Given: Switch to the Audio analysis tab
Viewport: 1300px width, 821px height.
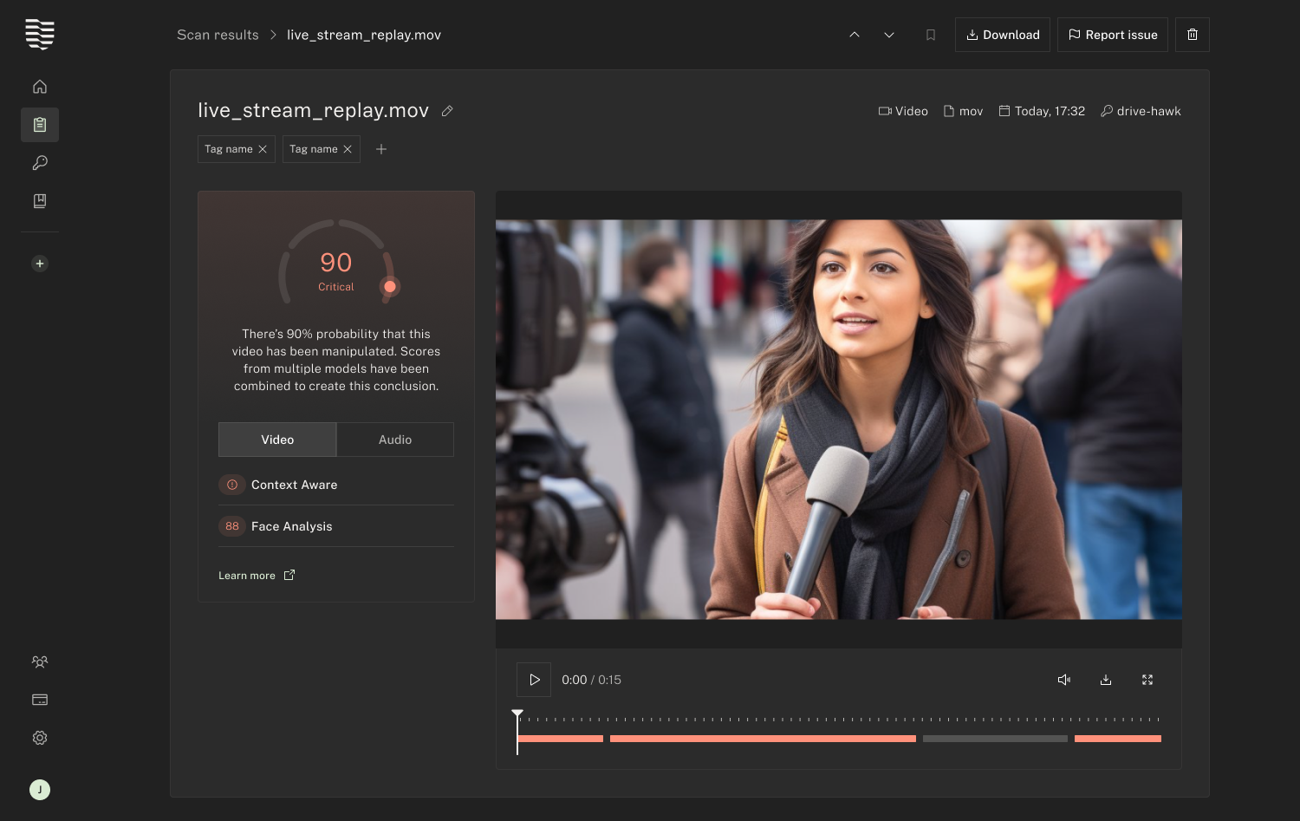Looking at the screenshot, I should tap(394, 440).
